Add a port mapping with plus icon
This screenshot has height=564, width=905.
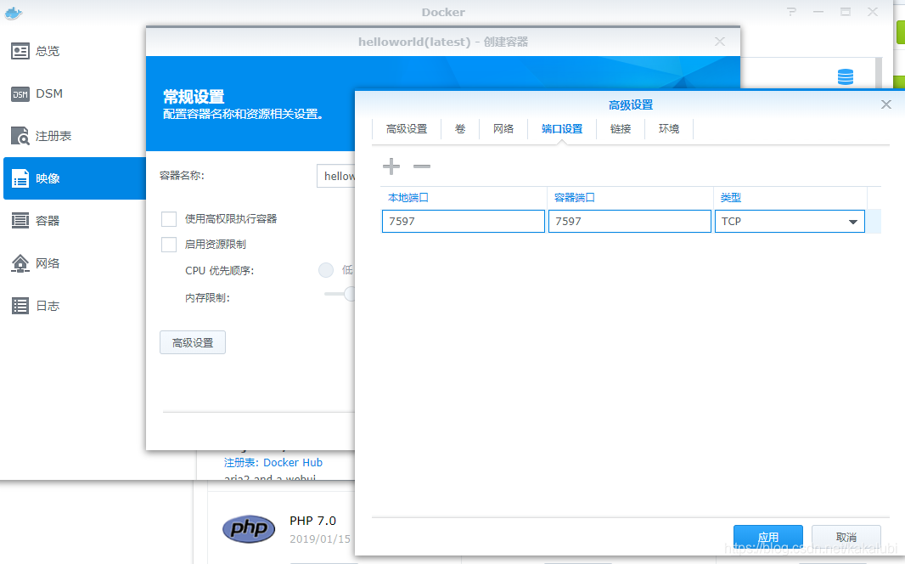tap(391, 166)
